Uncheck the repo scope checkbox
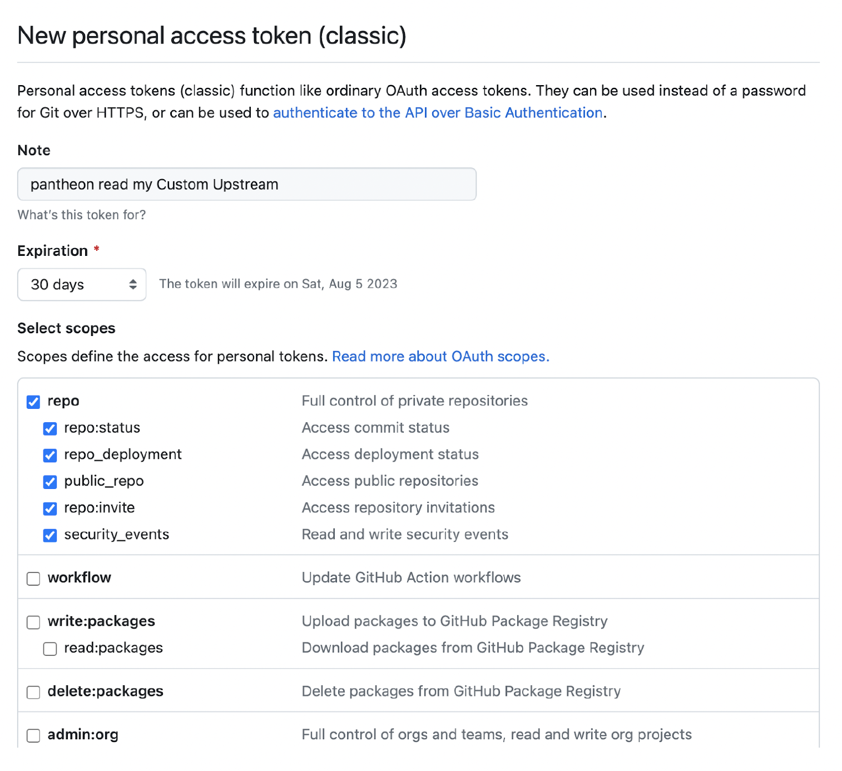 [x=33, y=401]
